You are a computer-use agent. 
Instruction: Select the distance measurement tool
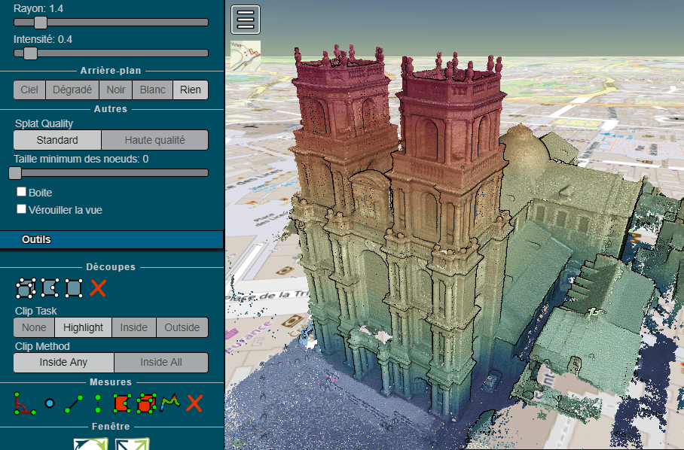(x=74, y=403)
